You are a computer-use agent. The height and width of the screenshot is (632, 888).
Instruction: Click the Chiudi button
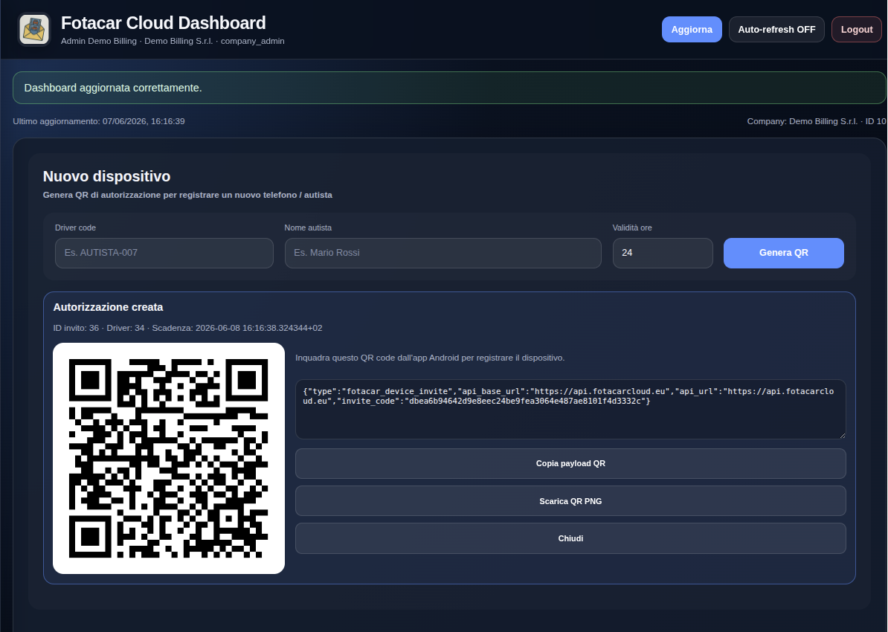(570, 538)
